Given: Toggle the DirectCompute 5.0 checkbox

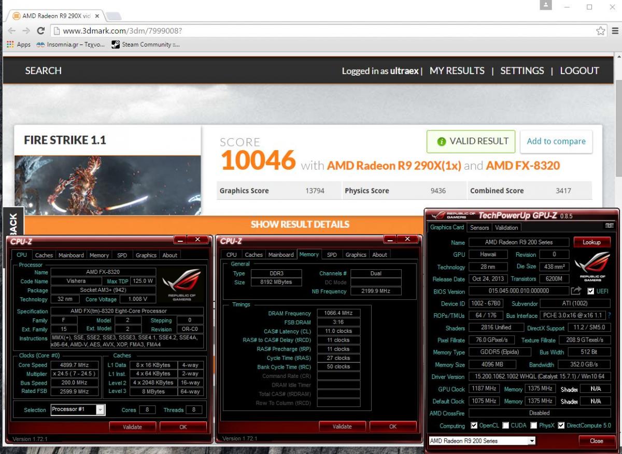Looking at the screenshot, I should pos(561,426).
